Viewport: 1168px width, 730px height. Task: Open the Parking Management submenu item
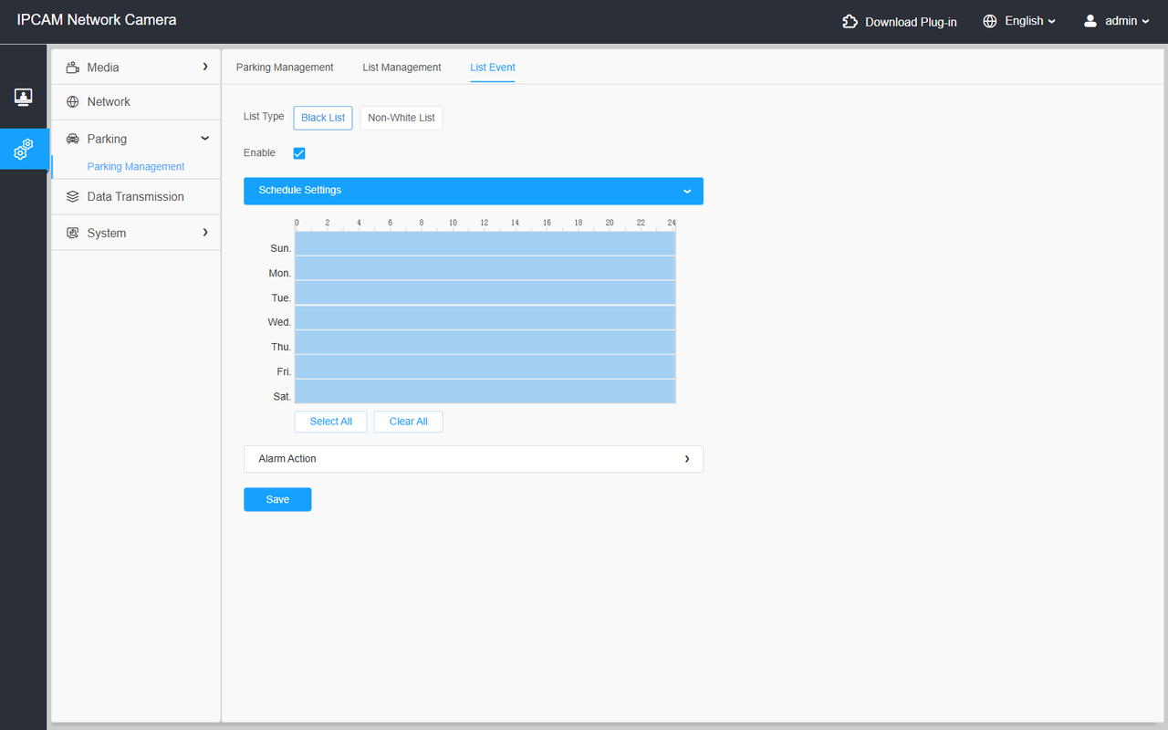click(x=136, y=167)
